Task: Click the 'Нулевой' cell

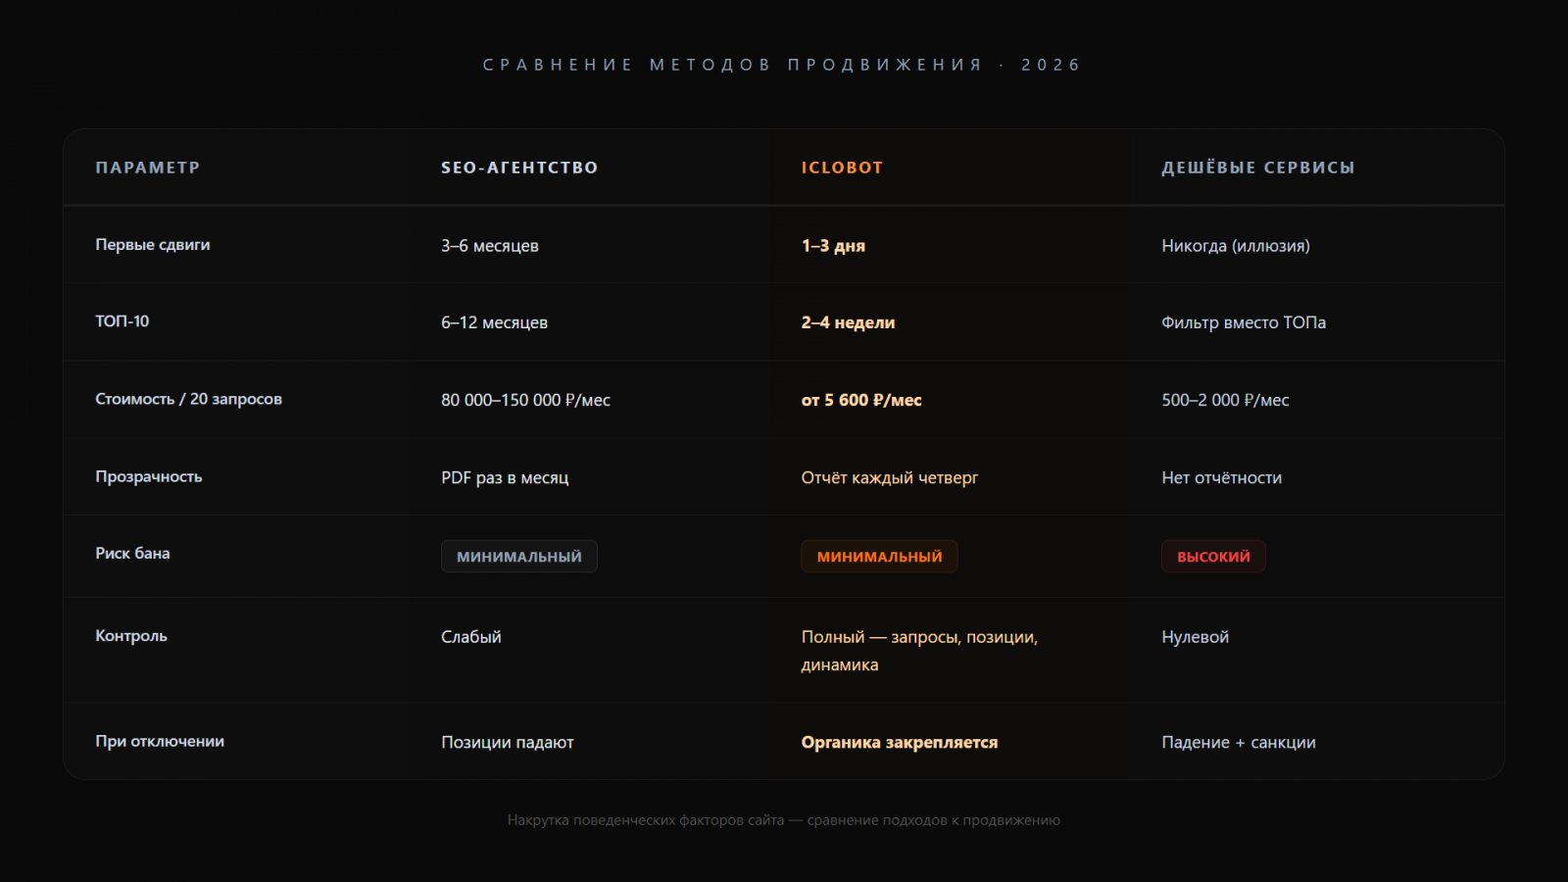Action: 1195,637
